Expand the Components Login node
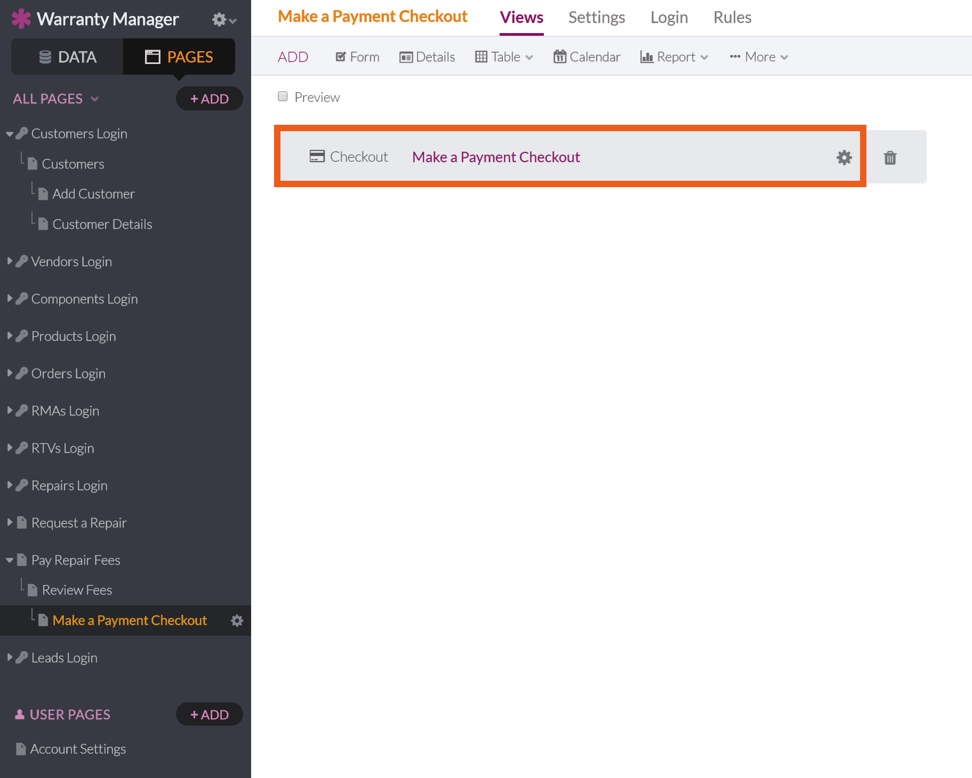Screen dimensions: 972x778 [x=10, y=299]
